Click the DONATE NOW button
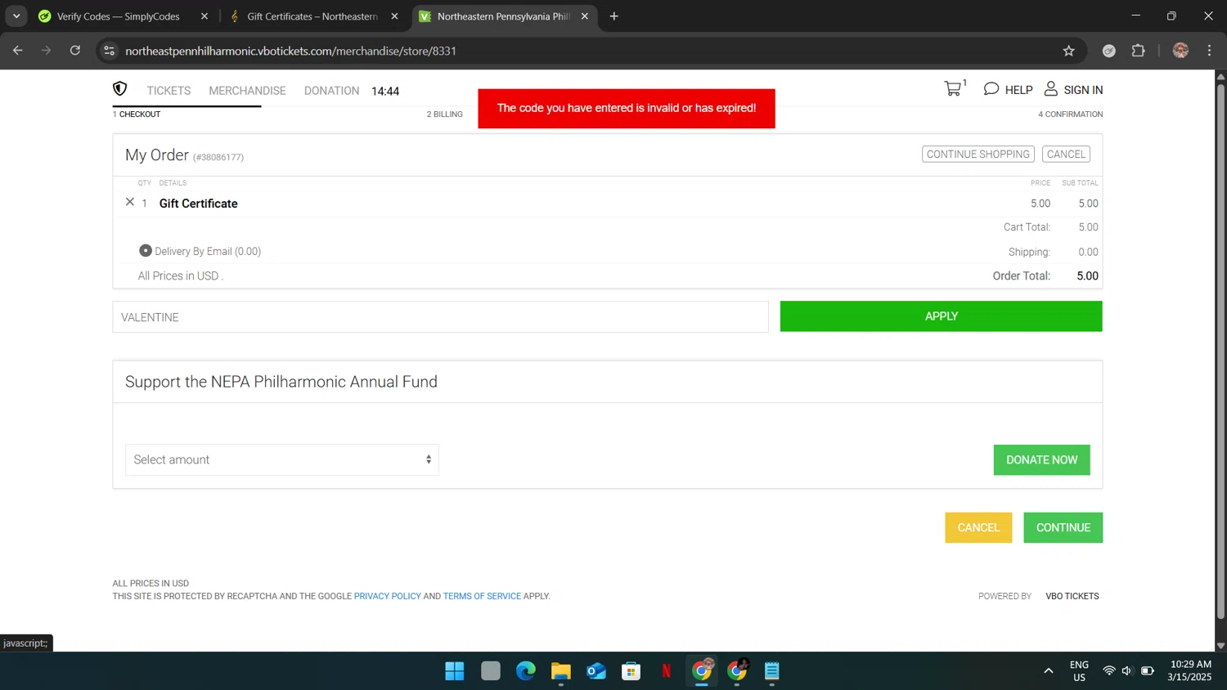1227x690 pixels. (1041, 460)
